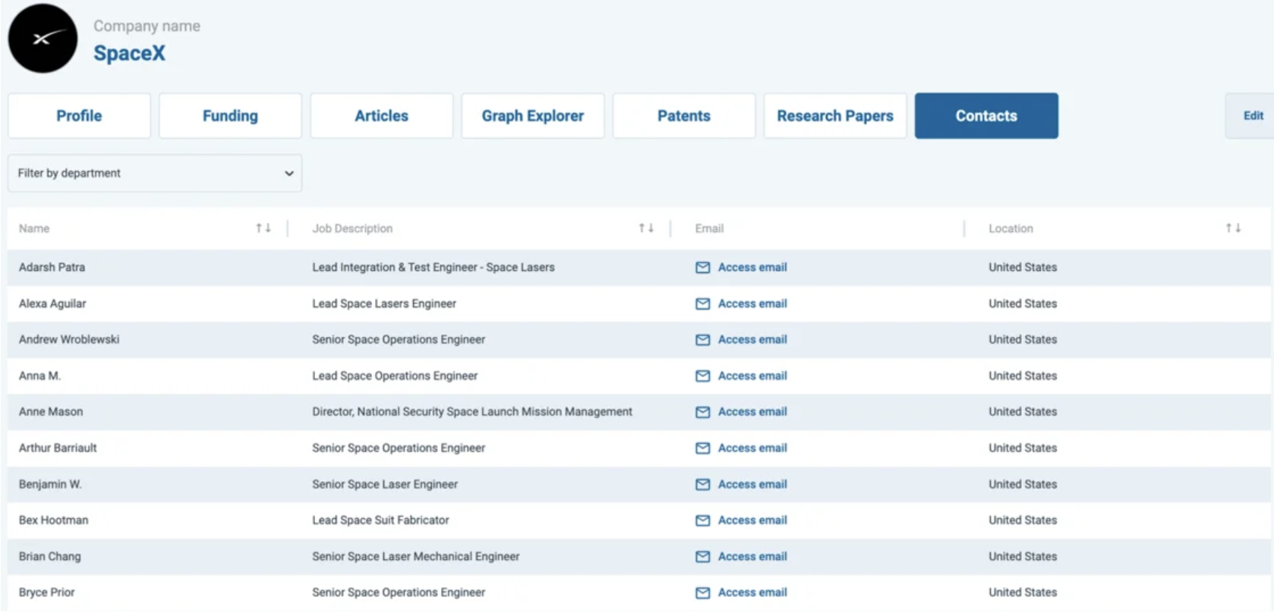Access email for Andrew Wroblewski
This screenshot has height=616, width=1274.
point(752,340)
